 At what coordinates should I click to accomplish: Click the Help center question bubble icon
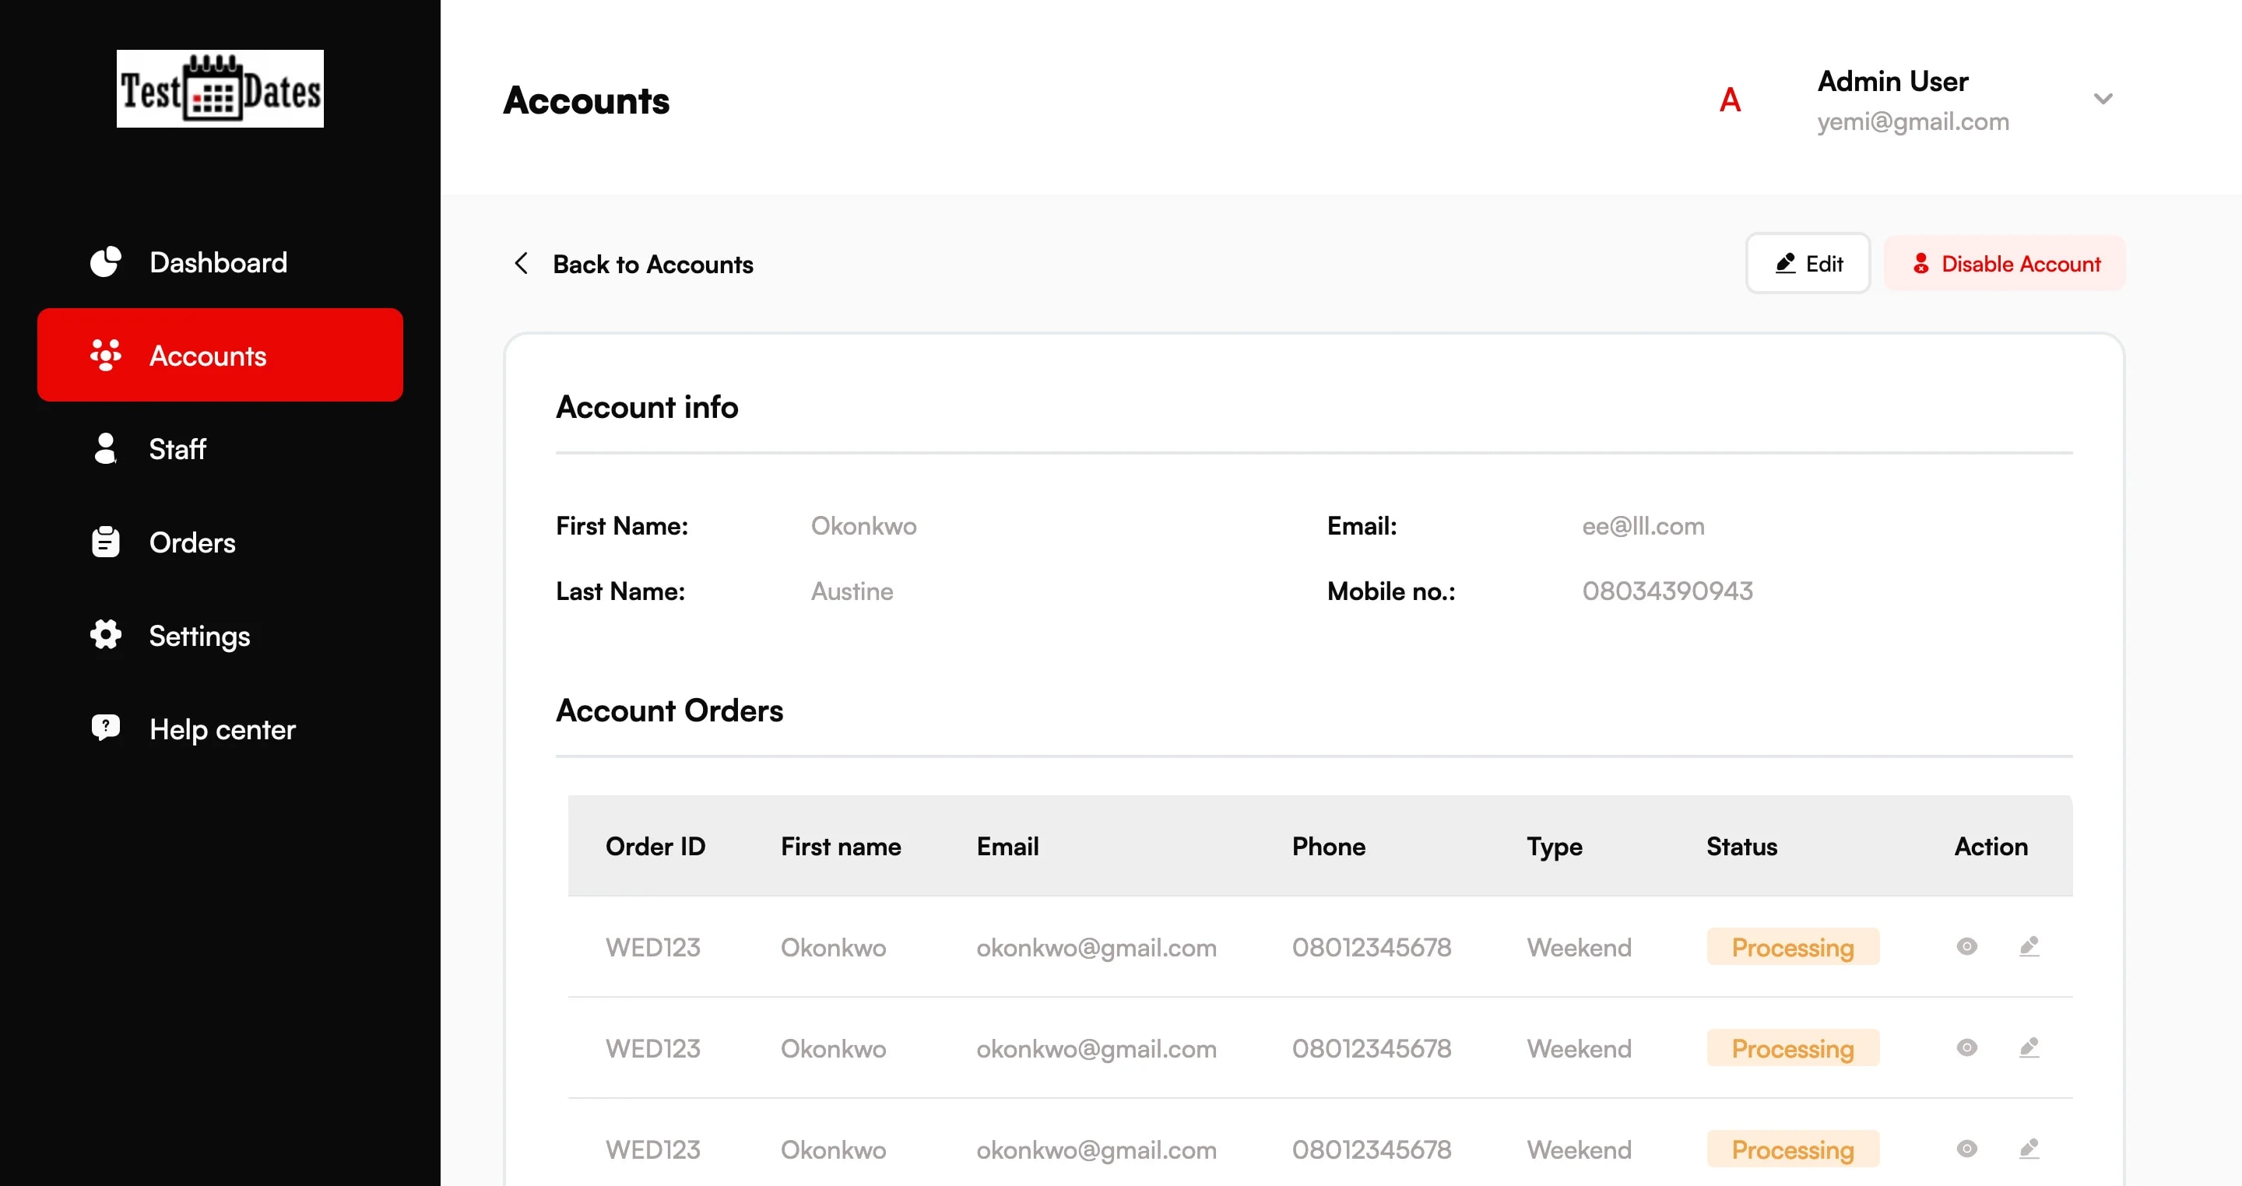pos(105,728)
